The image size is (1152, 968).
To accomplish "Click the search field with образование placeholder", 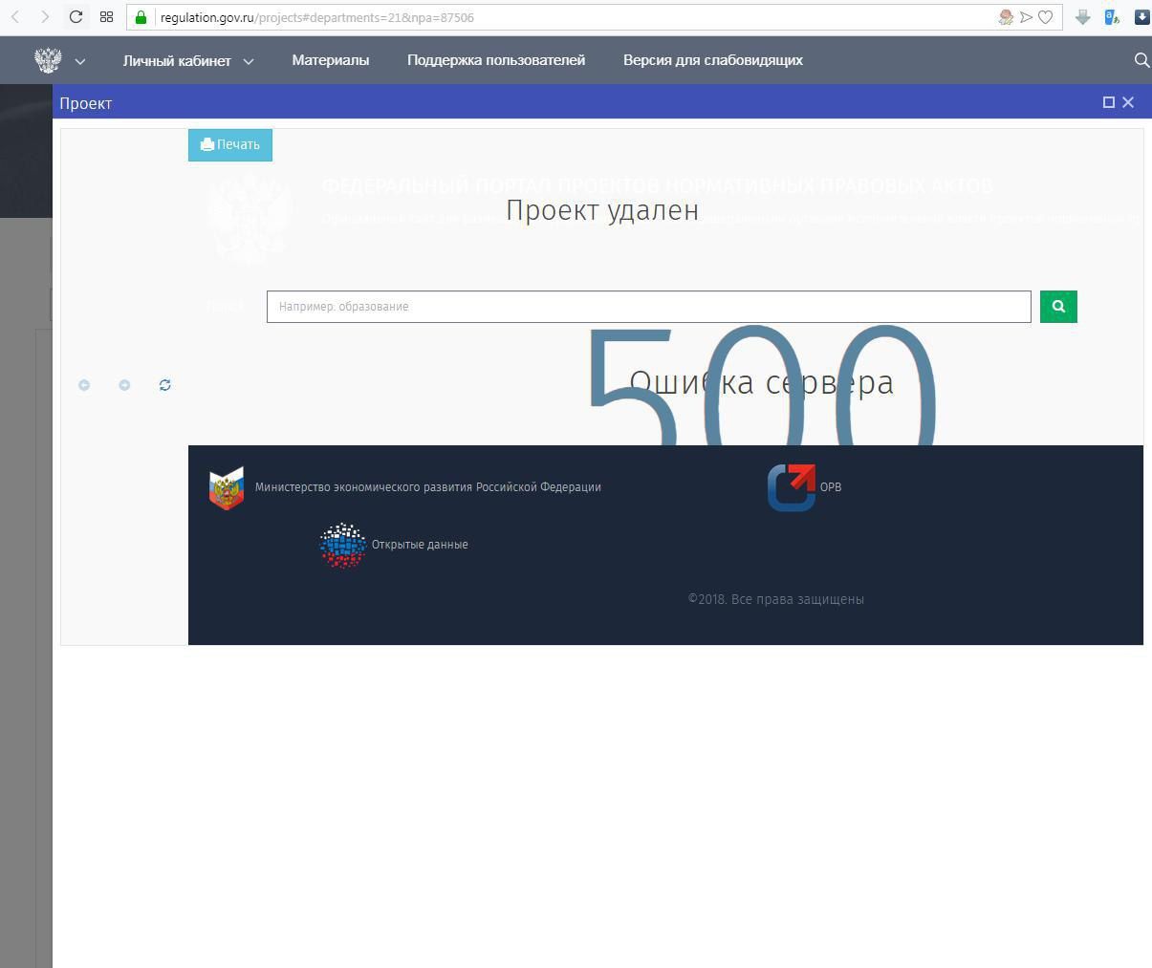I will 649,307.
